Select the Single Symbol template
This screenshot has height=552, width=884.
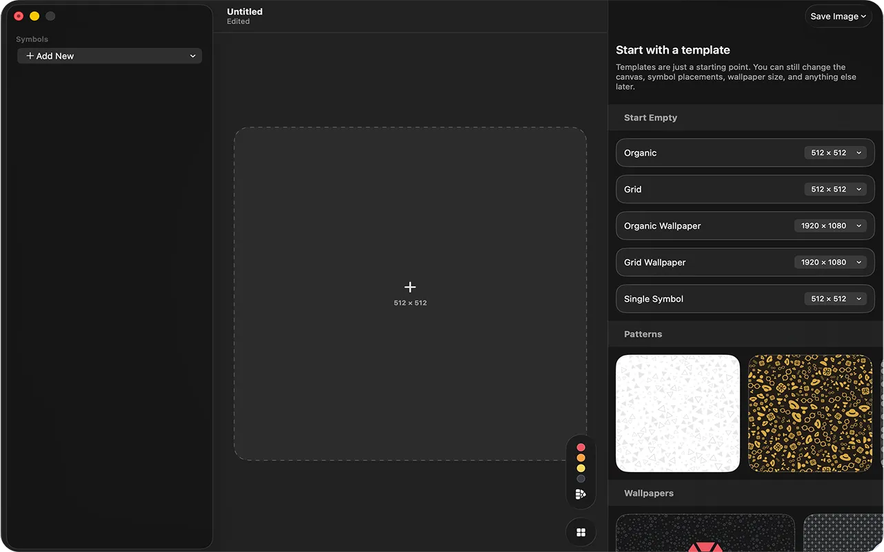coord(690,298)
